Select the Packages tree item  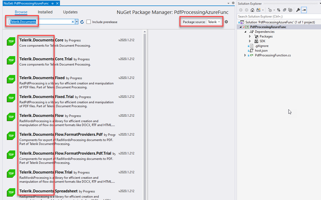(266, 36)
